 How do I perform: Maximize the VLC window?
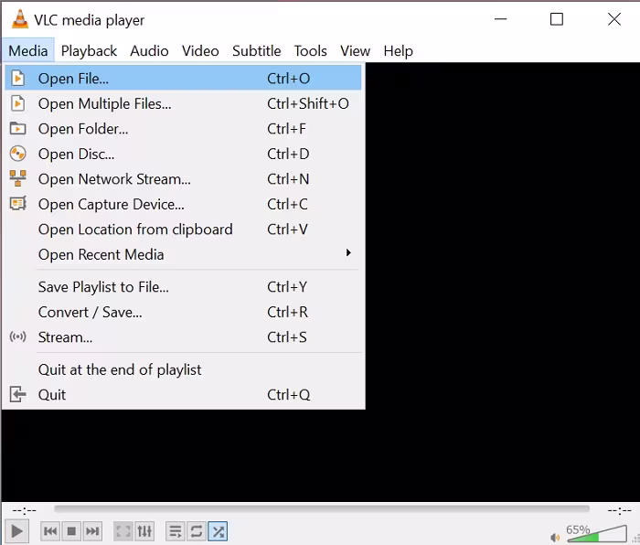557,19
